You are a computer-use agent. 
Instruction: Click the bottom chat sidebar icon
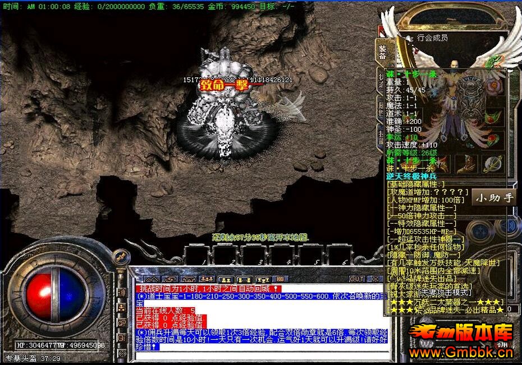(x=122, y=354)
